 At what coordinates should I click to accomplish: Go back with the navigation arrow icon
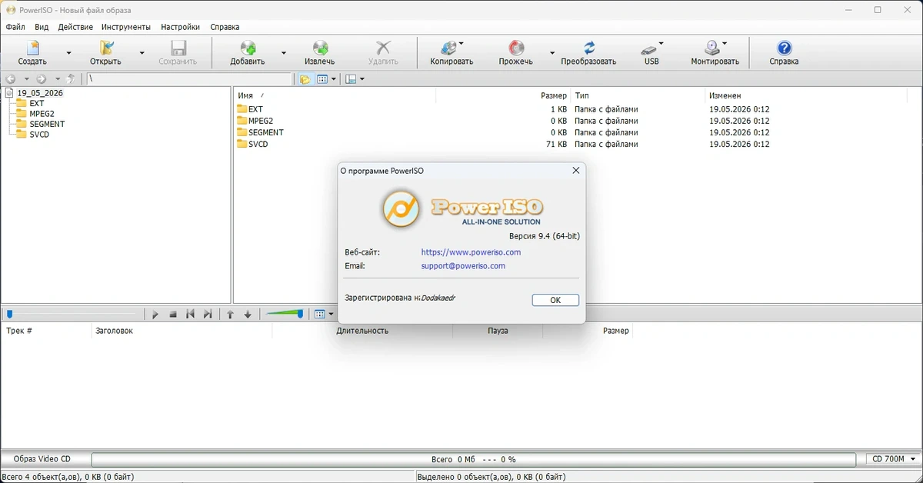point(11,79)
